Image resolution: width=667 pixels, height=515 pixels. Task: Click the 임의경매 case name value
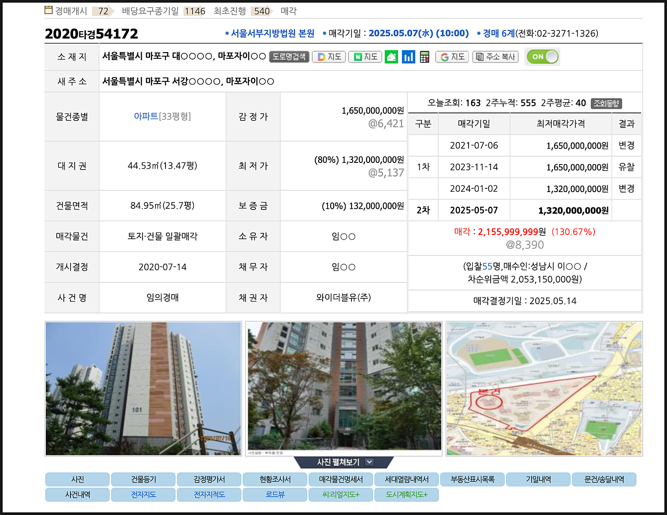point(163,297)
